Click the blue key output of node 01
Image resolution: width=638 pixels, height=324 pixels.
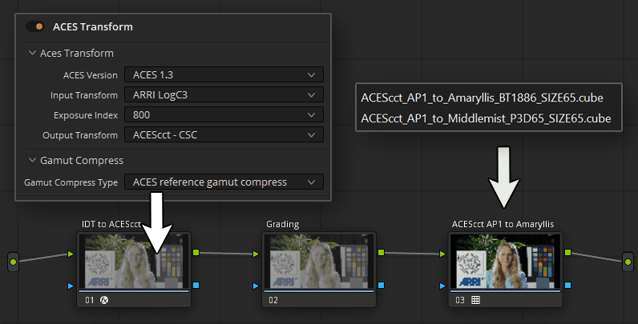click(x=196, y=285)
